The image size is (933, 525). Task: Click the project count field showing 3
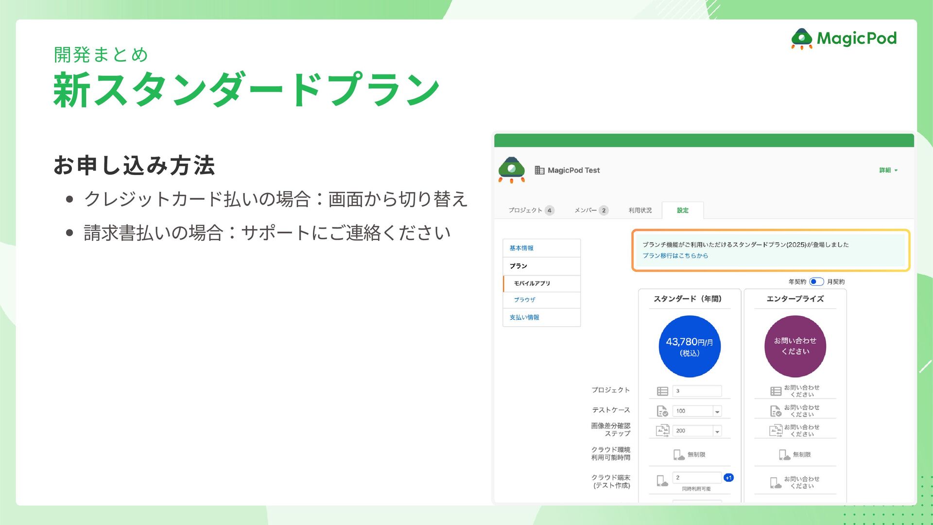(697, 391)
